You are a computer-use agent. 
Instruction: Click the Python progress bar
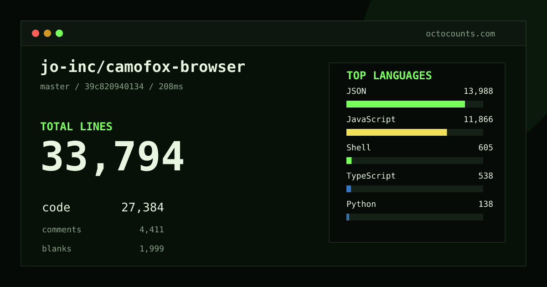[x=415, y=217]
